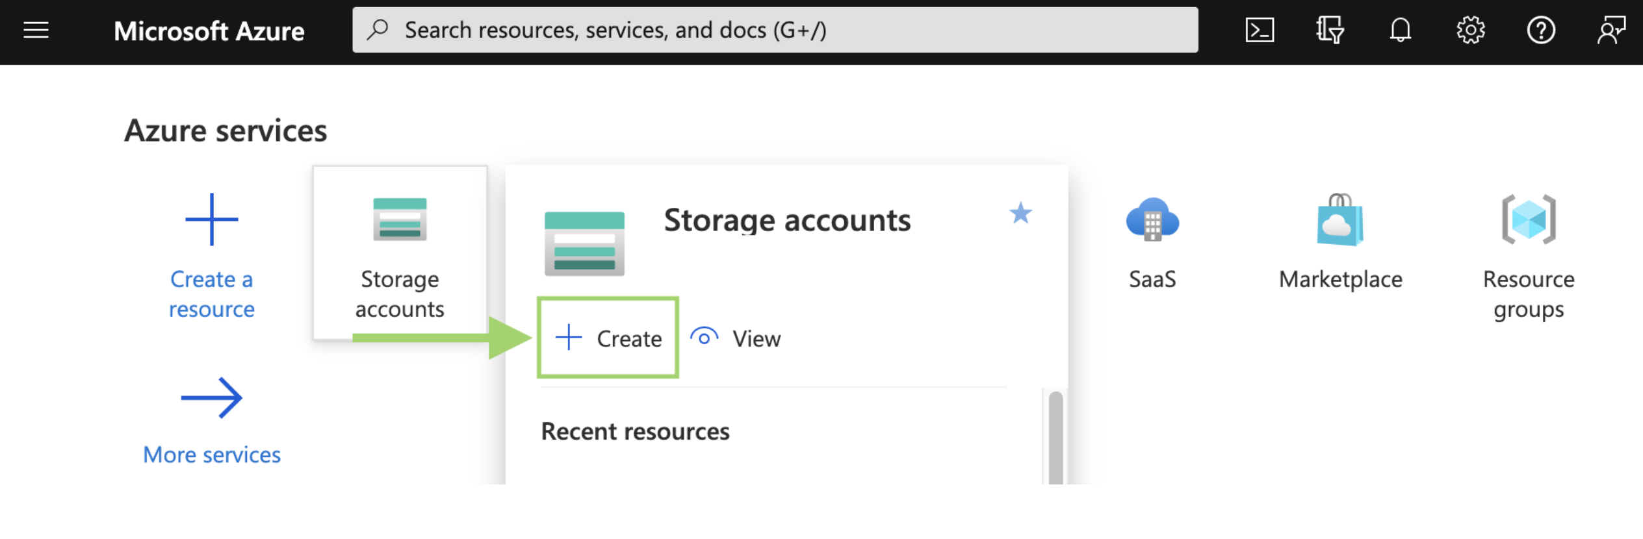Screen dimensions: 1643x539
Task: Click the Microsoft Azure home title
Action: tap(209, 31)
